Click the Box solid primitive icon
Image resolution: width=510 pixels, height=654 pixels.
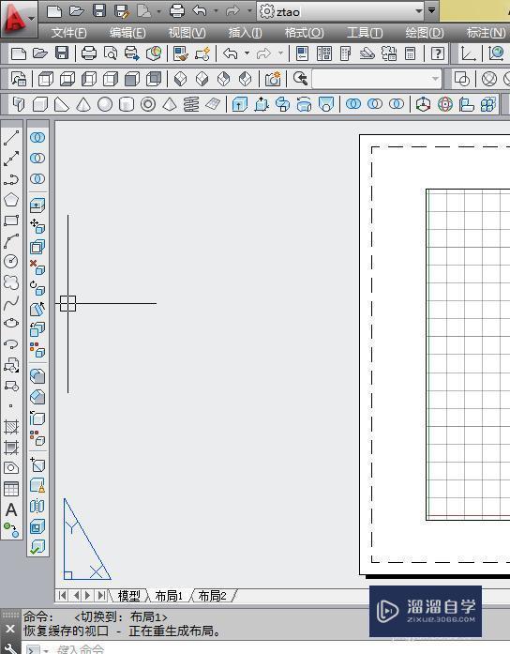point(40,104)
